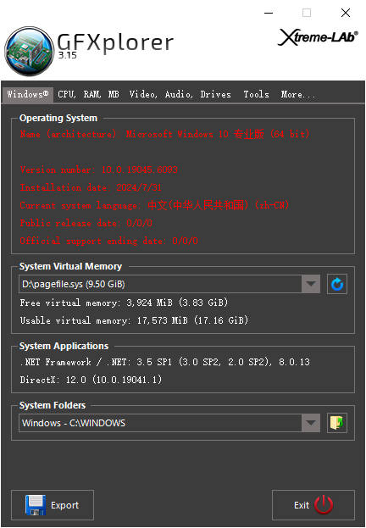366x528 pixels.
Task: Switch to the Windows® tab
Action: click(x=28, y=94)
